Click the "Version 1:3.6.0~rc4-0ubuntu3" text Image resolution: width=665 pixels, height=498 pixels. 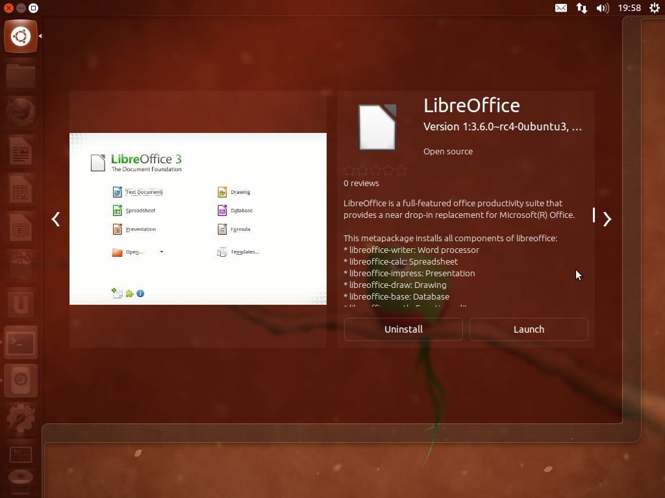(x=503, y=127)
